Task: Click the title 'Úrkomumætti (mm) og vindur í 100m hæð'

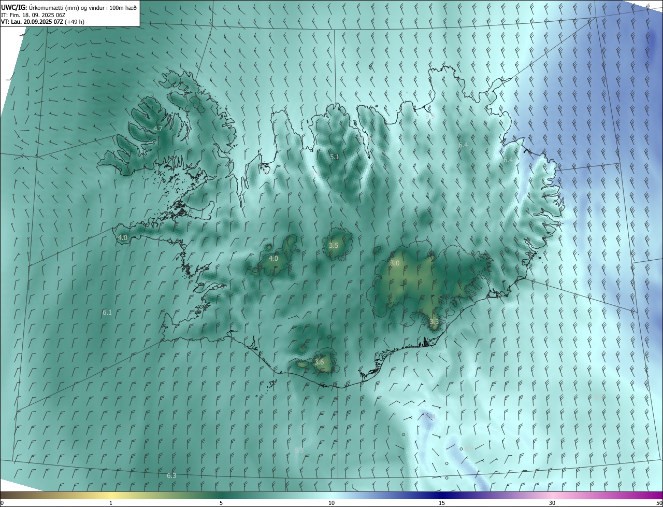Action: point(84,7)
